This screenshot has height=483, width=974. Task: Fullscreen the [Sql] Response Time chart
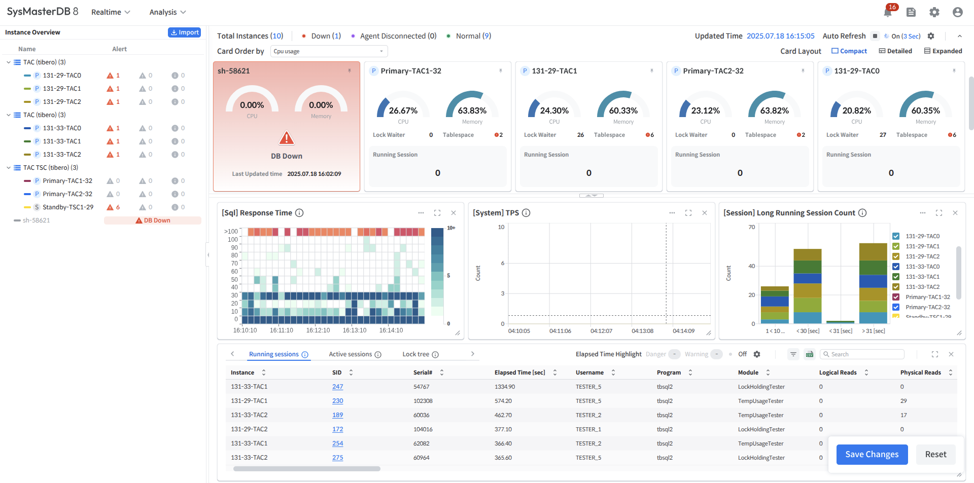(x=437, y=213)
